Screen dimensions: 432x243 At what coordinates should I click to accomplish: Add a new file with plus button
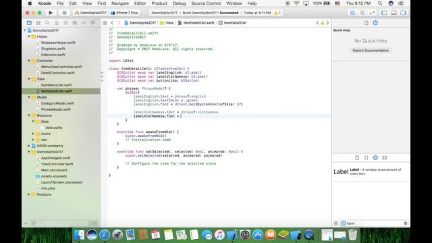[x=26, y=223]
